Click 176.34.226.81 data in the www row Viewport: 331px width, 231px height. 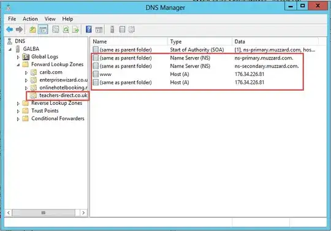point(249,74)
